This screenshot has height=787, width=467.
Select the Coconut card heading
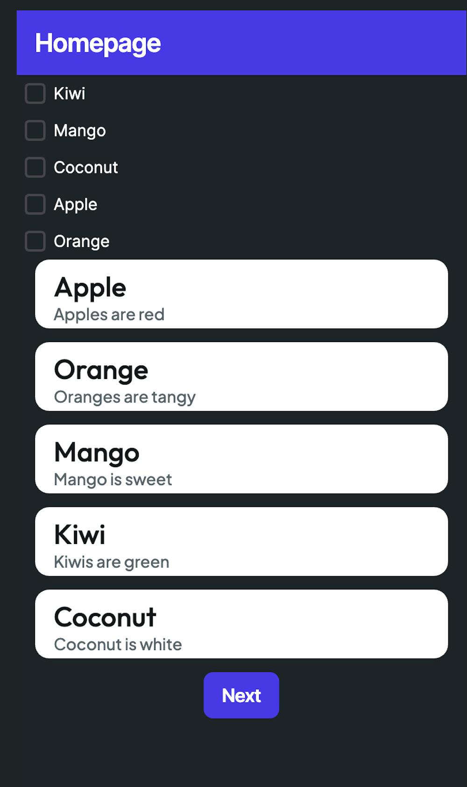click(x=105, y=617)
